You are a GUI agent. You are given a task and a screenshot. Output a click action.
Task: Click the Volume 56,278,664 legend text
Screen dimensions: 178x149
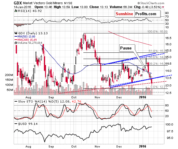(x=30, y=43)
